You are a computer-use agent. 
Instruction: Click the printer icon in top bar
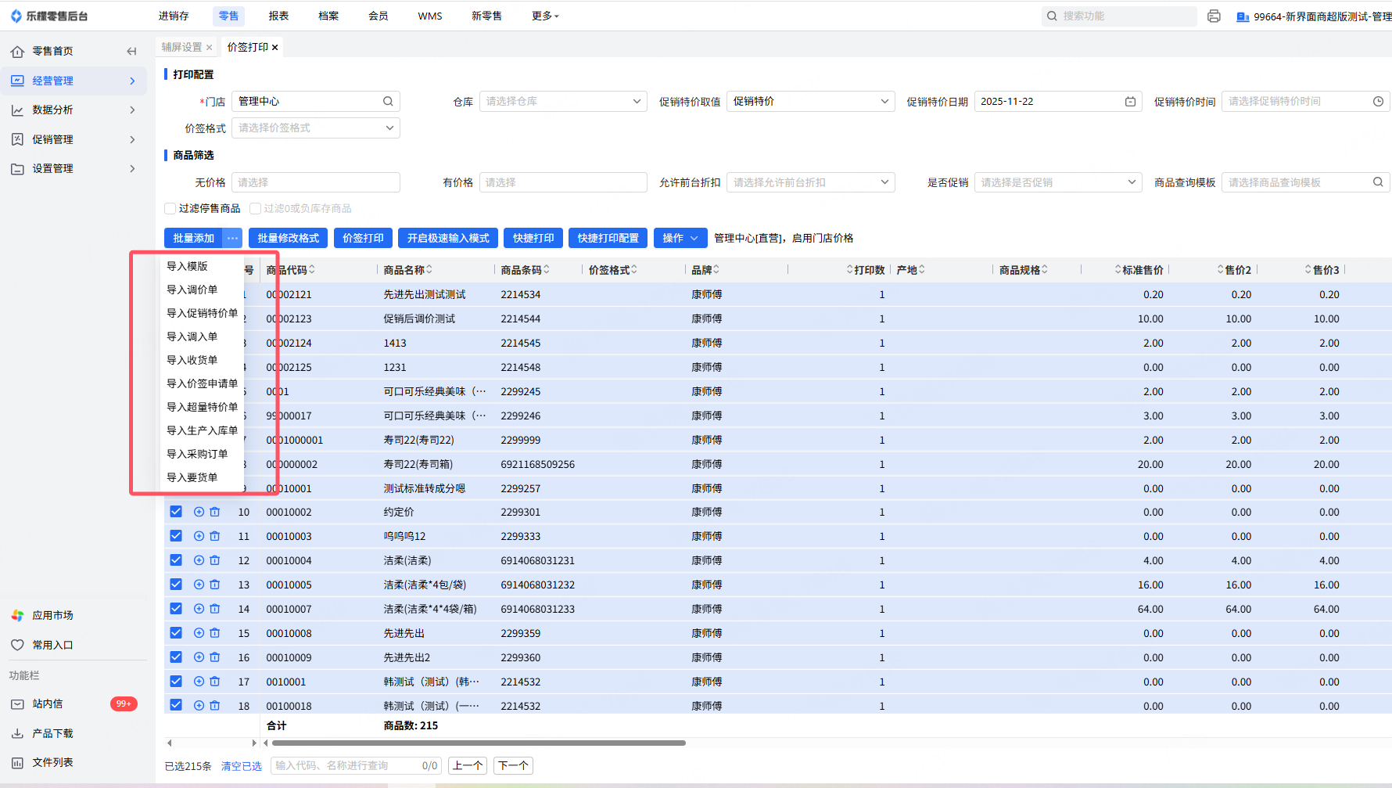click(x=1214, y=16)
